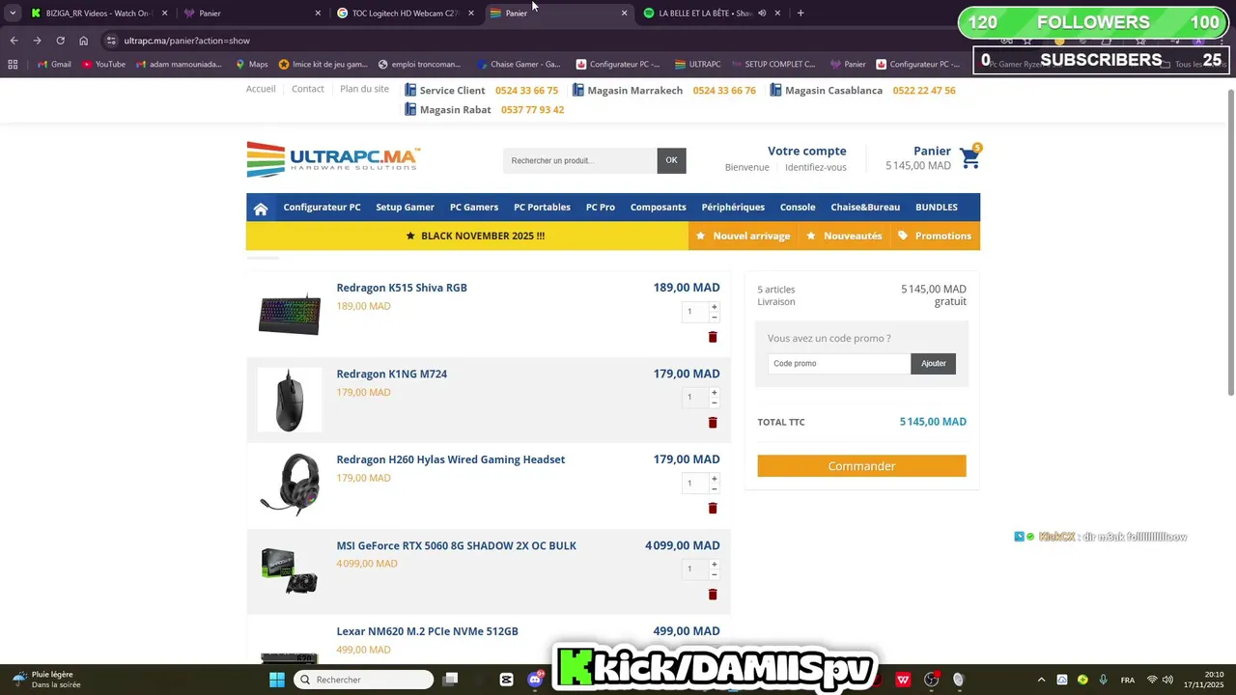Screen dimensions: 1236x695
Task: Switch to TOC Logitech HD Webcam tab
Action: coord(406,14)
